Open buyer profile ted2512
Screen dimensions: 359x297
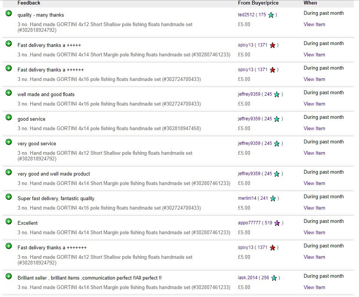pos(246,15)
